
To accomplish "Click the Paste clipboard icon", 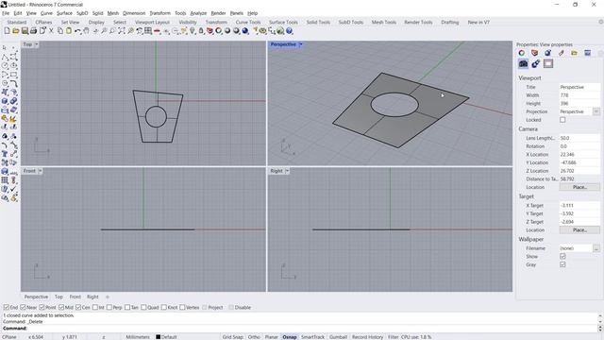I will (x=69, y=31).
